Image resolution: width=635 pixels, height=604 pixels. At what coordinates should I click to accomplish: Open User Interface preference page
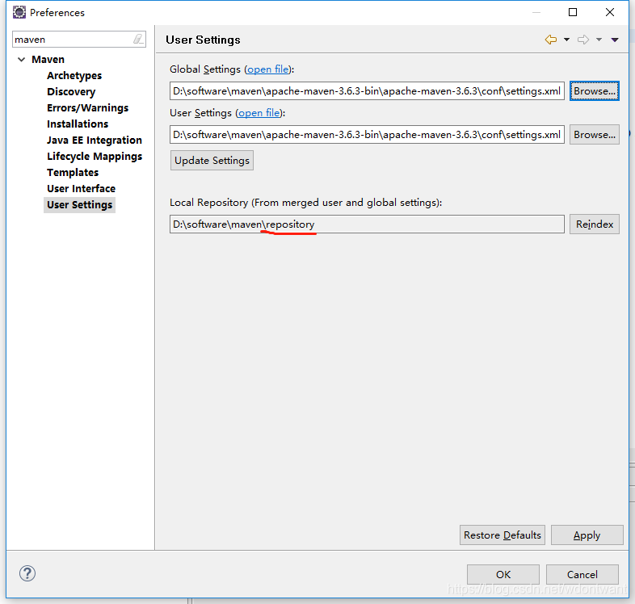[81, 189]
